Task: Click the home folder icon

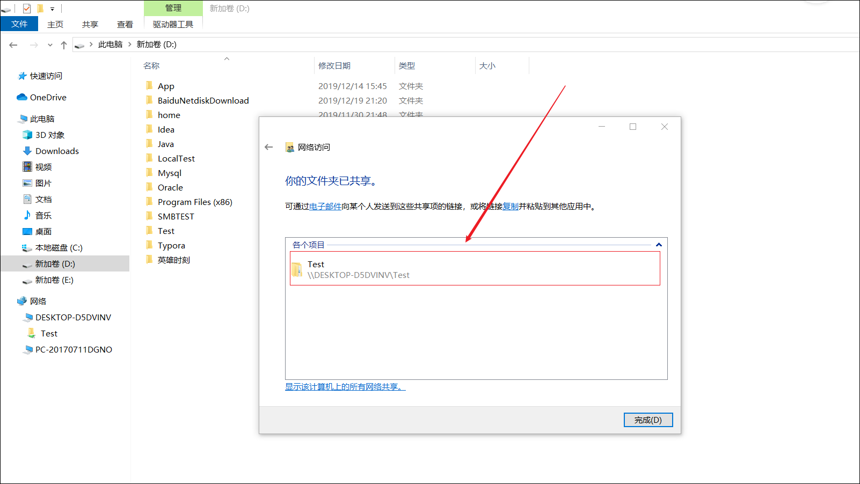Action: 149,114
